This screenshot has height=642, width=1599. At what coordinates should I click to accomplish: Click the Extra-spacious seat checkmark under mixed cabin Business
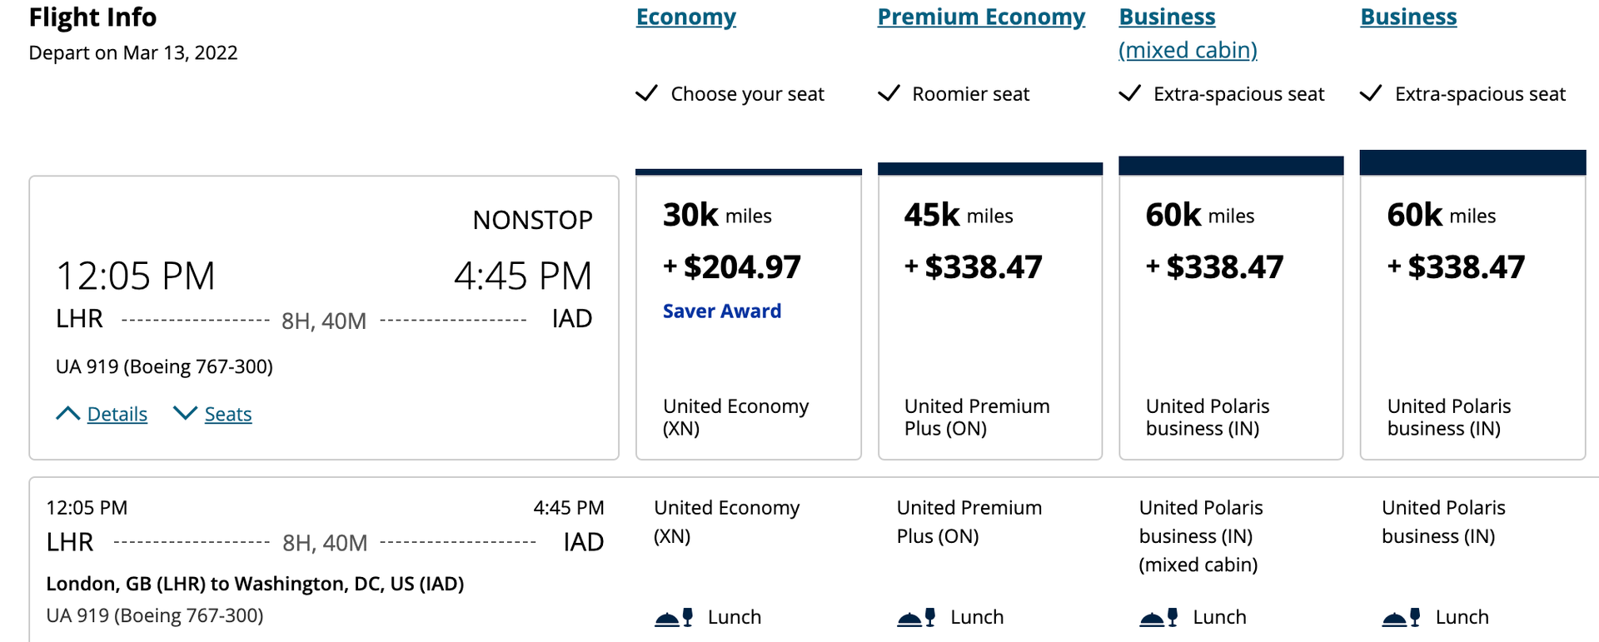[x=1130, y=93]
